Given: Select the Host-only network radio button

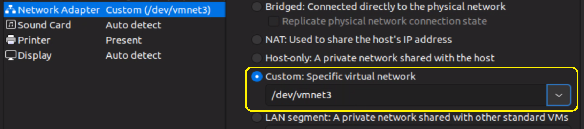Looking at the screenshot, I should click(x=257, y=58).
